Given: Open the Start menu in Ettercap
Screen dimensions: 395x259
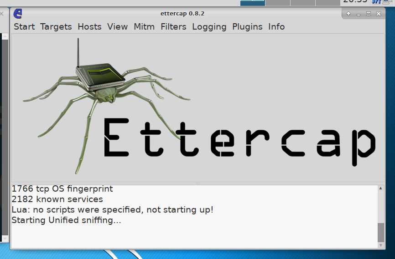Looking at the screenshot, I should pos(24,27).
